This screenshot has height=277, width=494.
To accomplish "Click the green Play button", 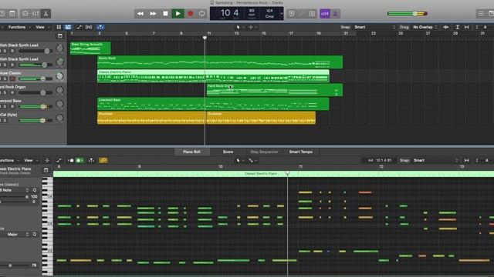I will 178,14.
